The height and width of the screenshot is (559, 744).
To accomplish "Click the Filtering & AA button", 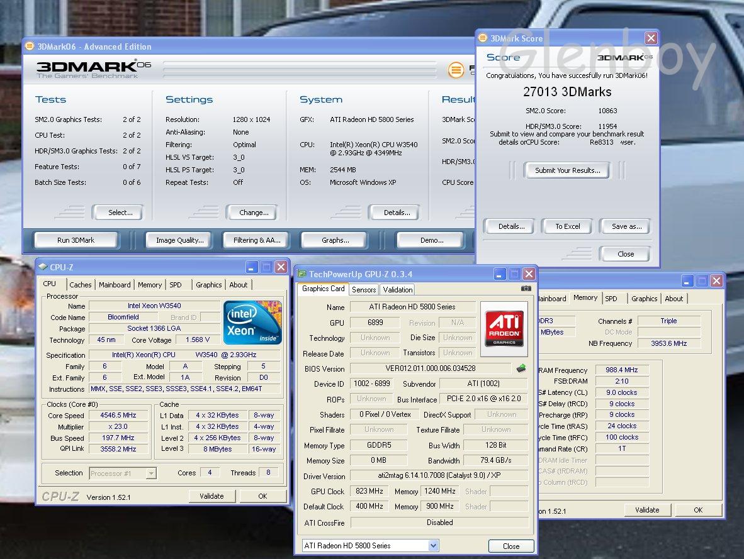I will 257,240.
